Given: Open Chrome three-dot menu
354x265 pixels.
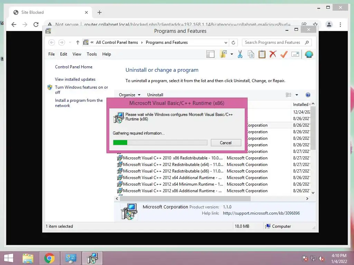Looking at the screenshot, I should point(340,24).
